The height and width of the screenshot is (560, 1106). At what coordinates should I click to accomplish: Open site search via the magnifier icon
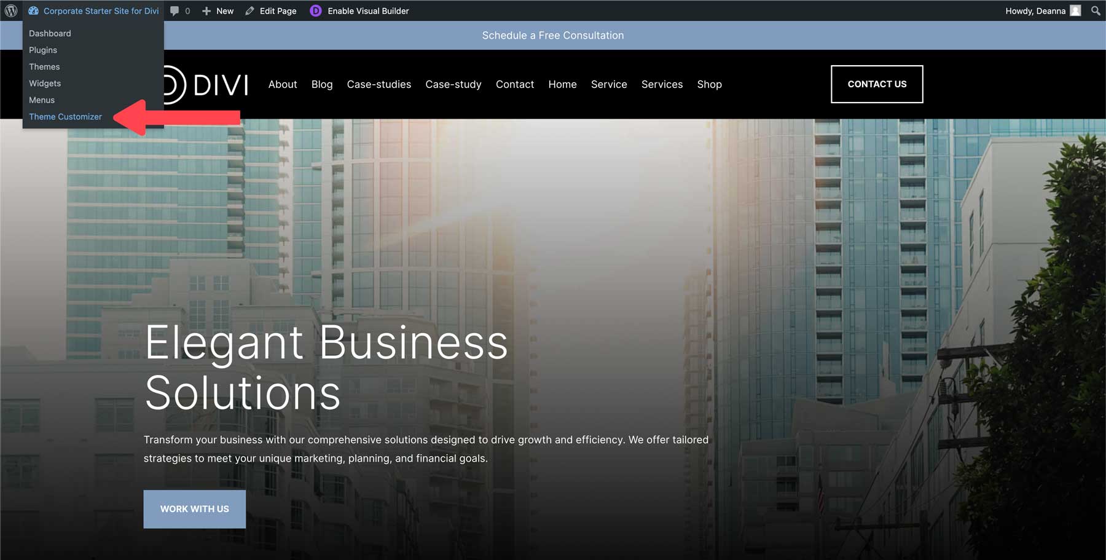1095,10
